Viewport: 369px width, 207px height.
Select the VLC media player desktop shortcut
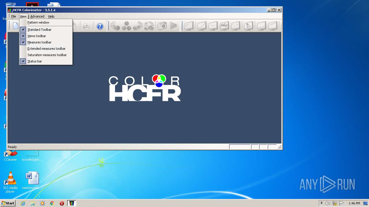pos(10,182)
